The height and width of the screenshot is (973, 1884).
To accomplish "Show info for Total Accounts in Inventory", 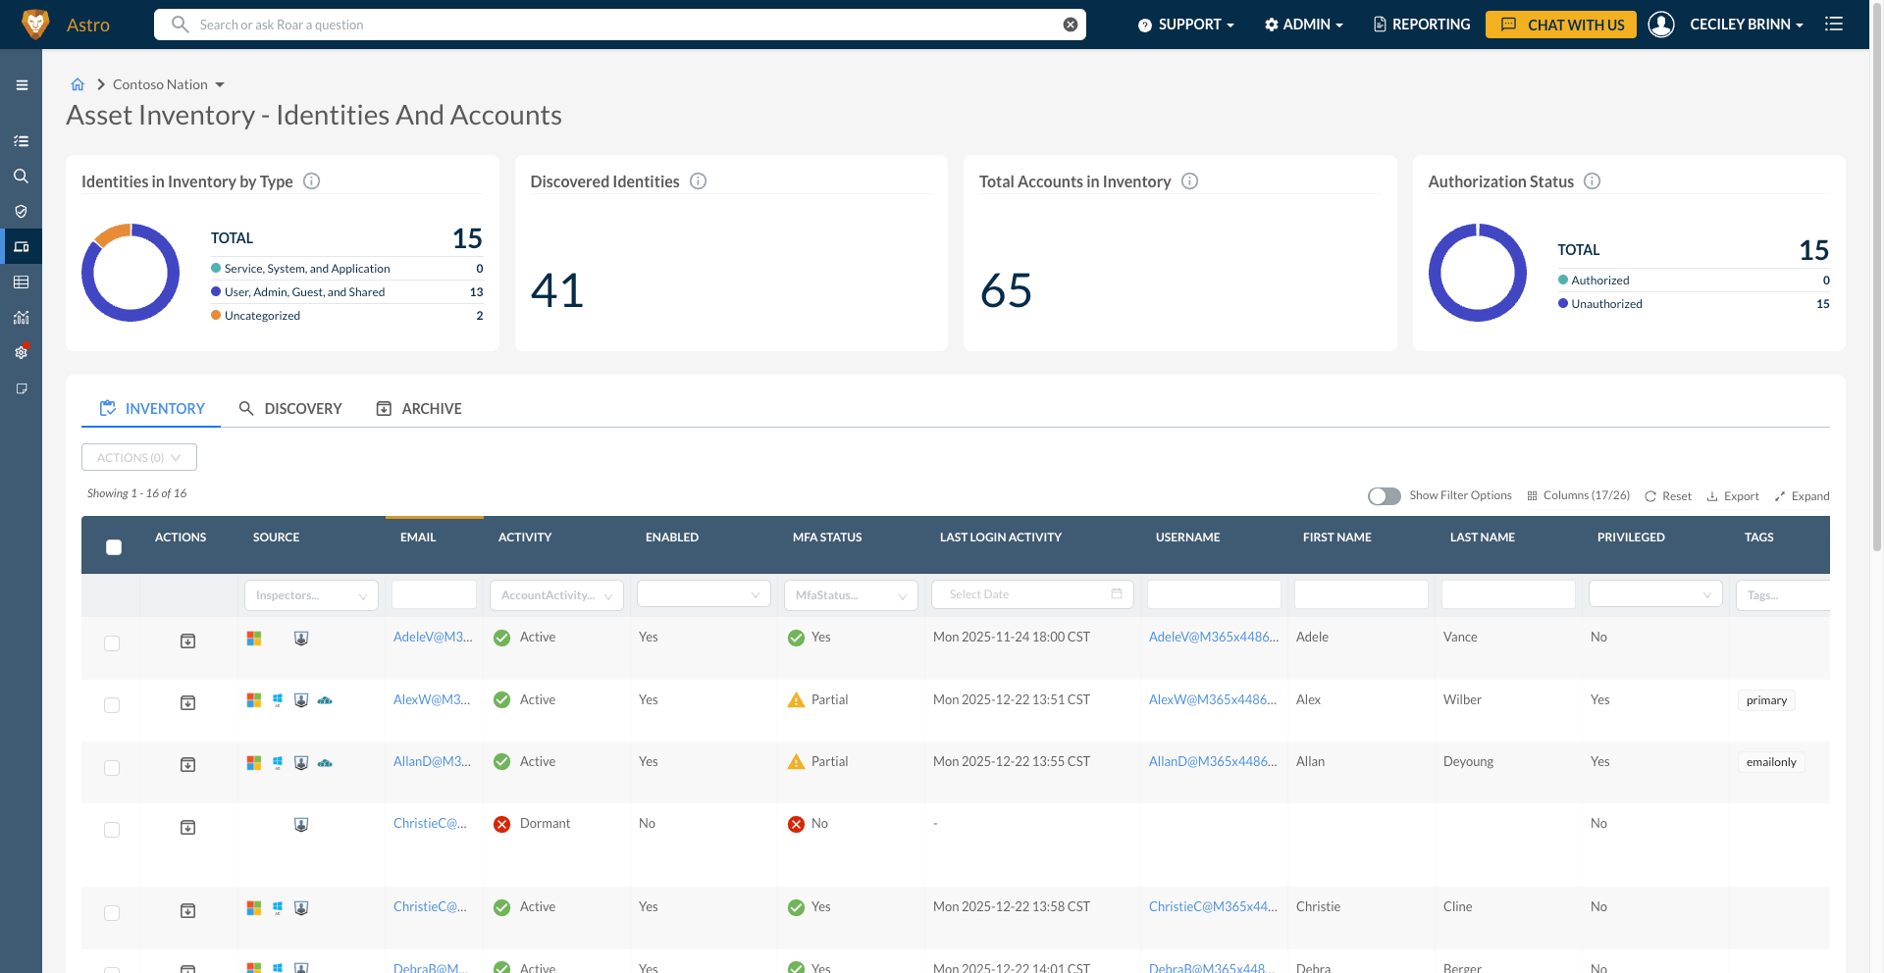I will 1190,181.
